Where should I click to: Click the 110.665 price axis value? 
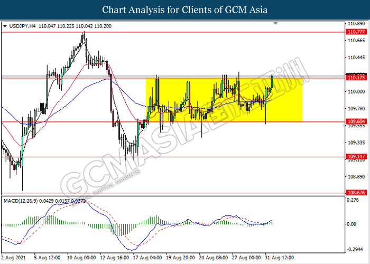[356, 41]
